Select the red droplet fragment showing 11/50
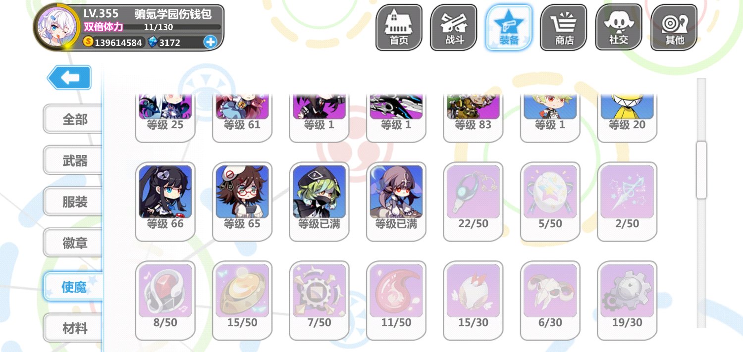 396,301
